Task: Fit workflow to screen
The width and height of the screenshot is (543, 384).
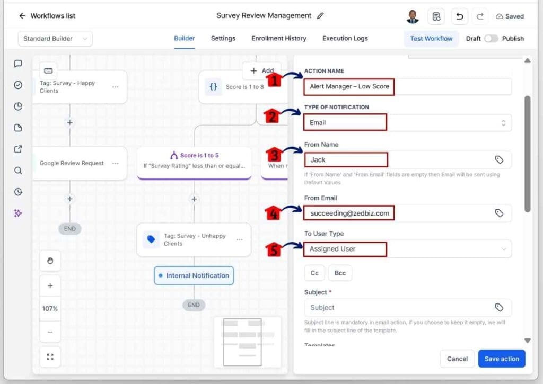Action: (50, 356)
